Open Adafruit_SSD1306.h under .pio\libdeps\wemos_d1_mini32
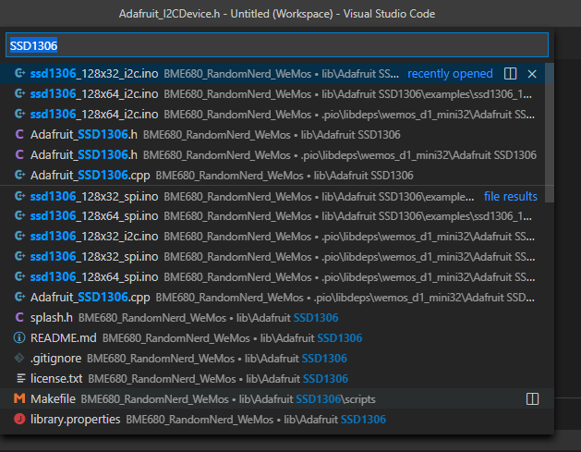The height and width of the screenshot is (452, 581). click(272, 155)
